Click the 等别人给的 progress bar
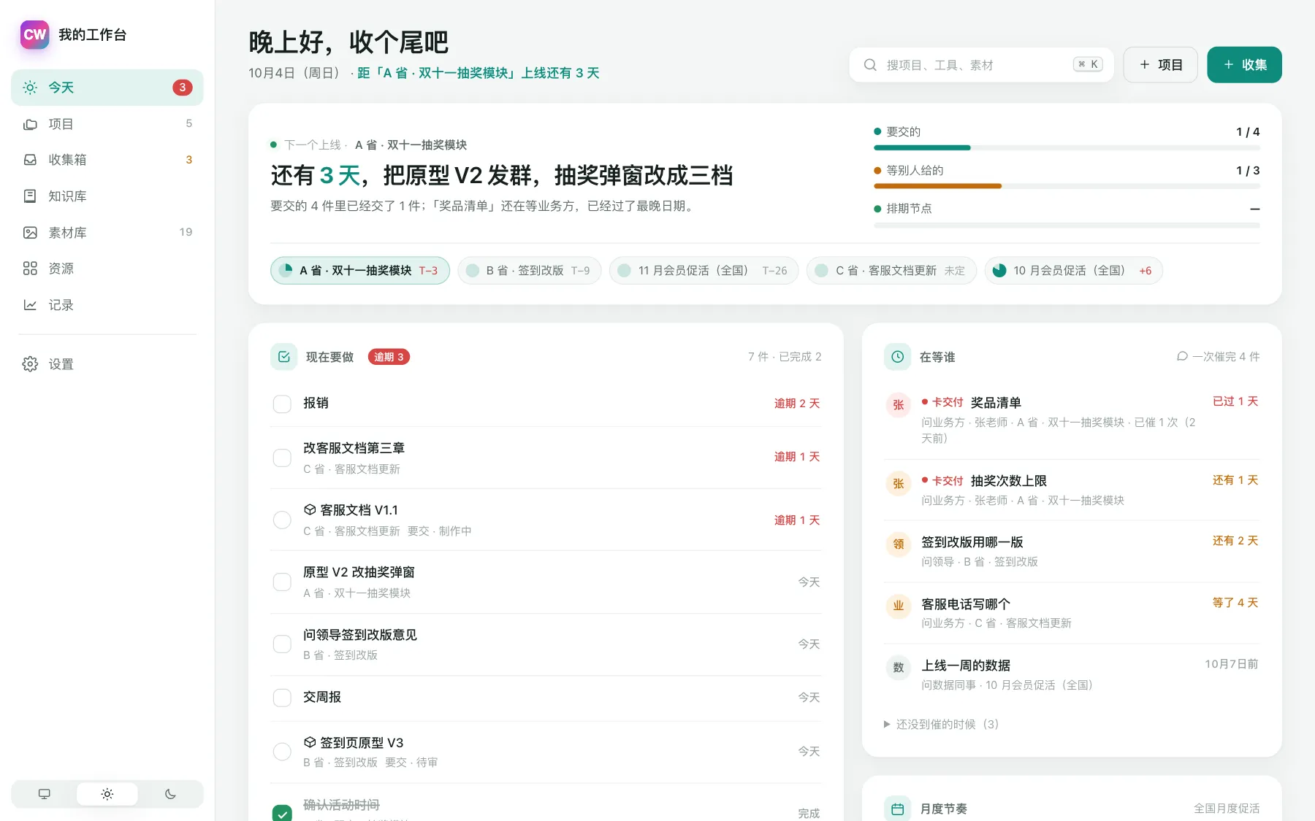1315x821 pixels. click(1067, 186)
